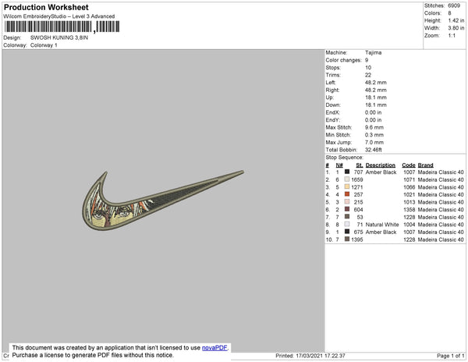
Task: Select Min Stitch value 0.3 mm
Action: point(374,135)
